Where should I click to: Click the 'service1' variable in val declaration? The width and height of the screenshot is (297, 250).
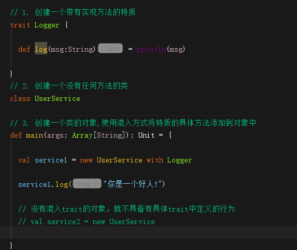click(51, 160)
